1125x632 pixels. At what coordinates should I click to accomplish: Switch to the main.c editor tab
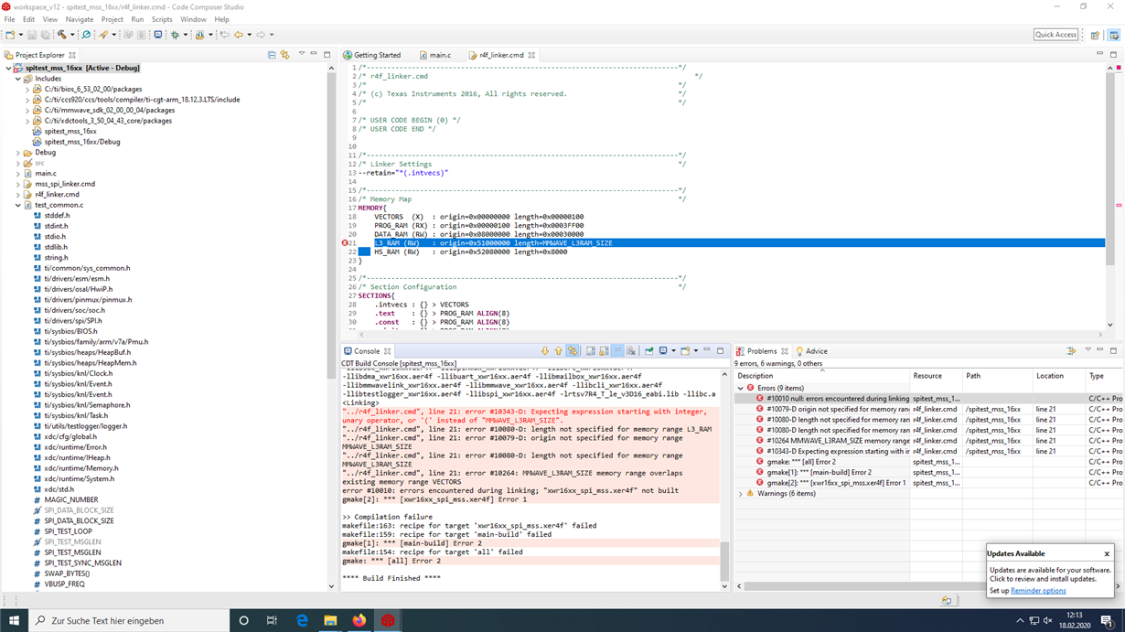click(440, 55)
